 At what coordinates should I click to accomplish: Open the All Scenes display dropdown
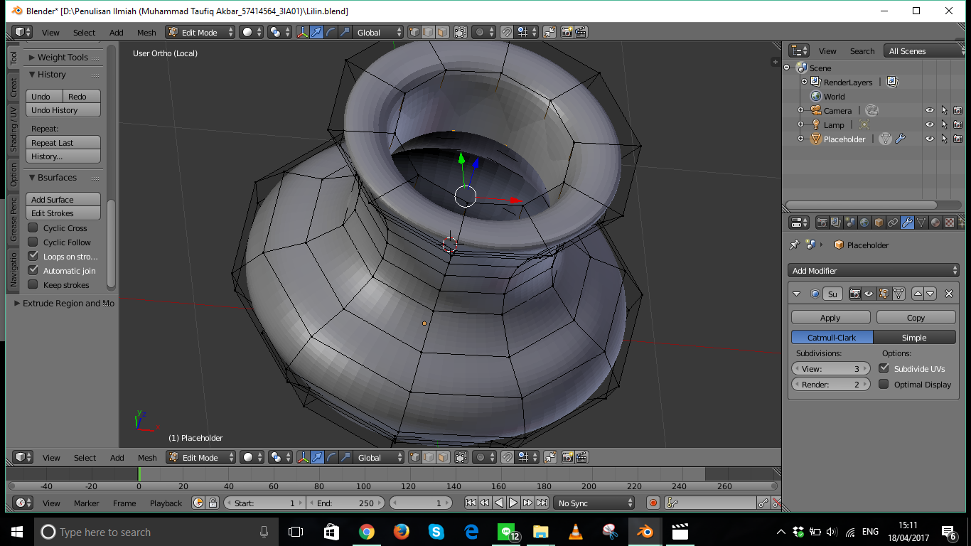point(925,51)
